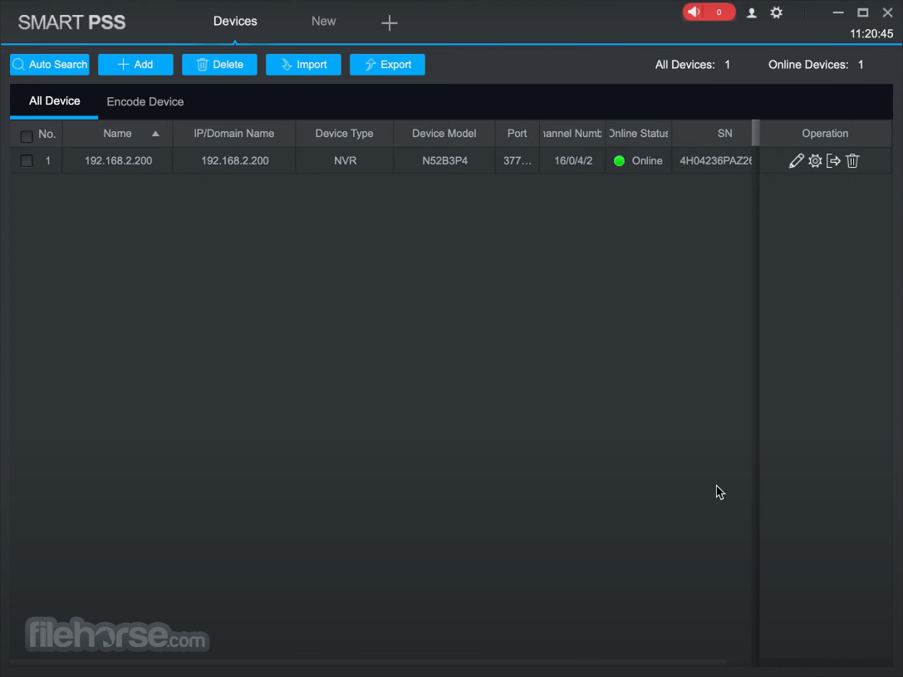Switch to the Devices tab
Screen dimensions: 903x677
coord(235,22)
